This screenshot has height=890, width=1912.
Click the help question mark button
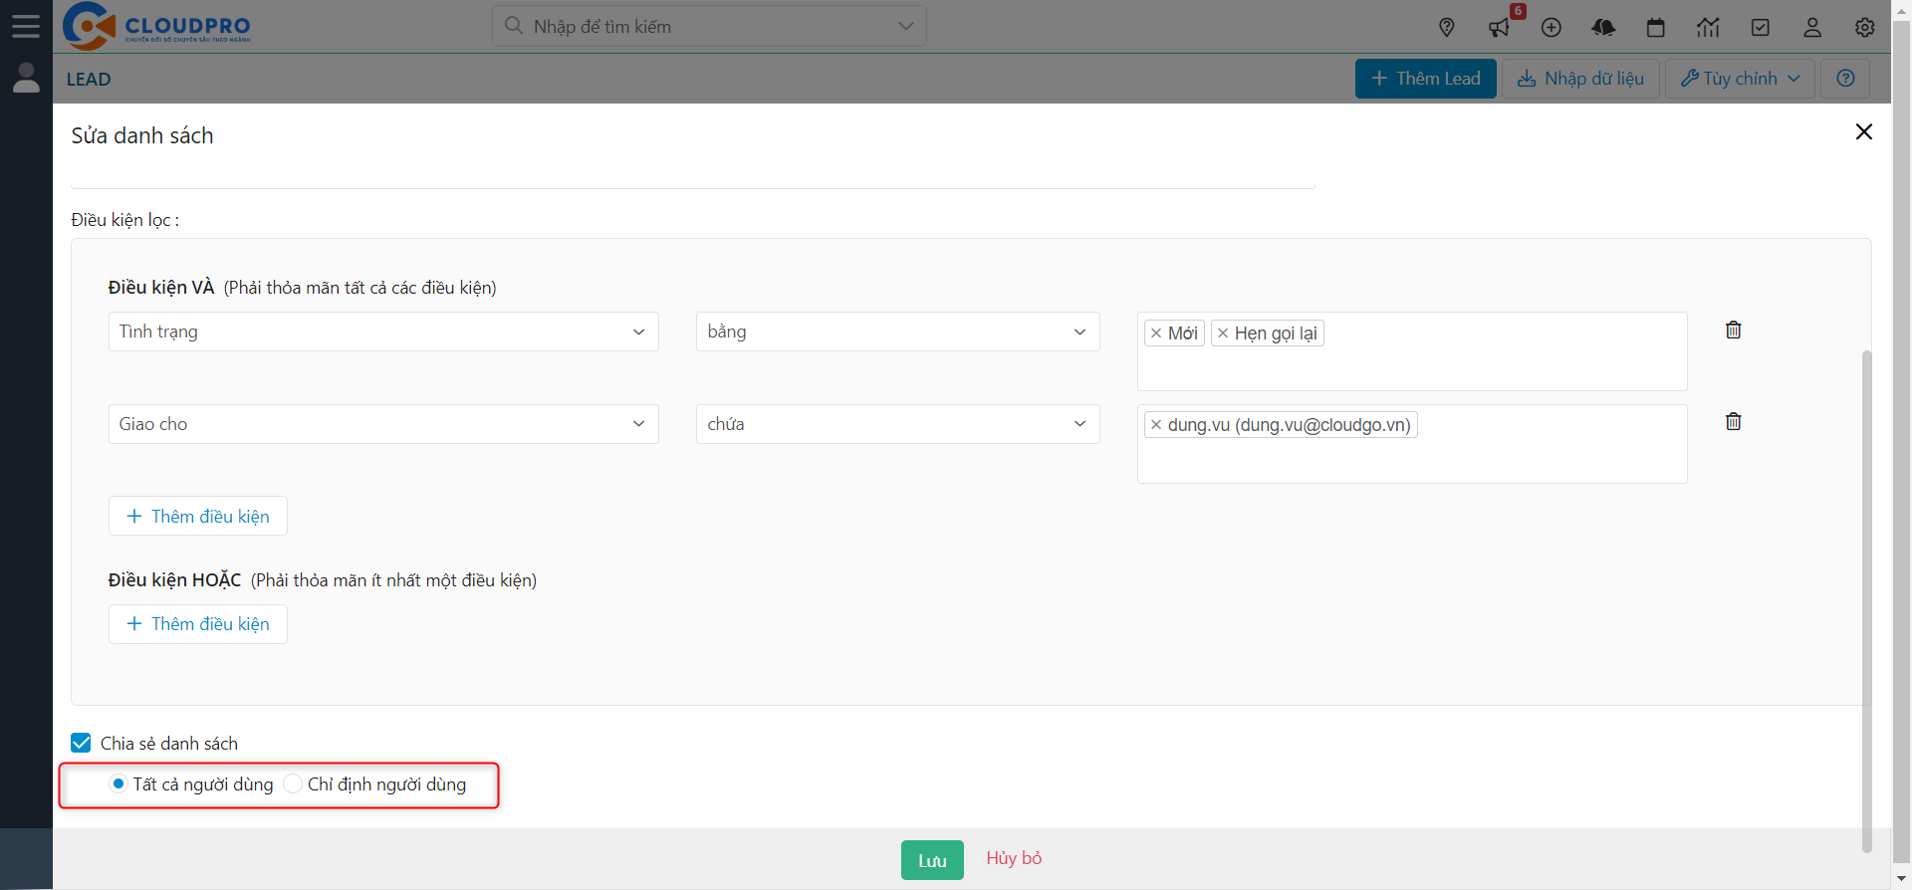point(1845,79)
